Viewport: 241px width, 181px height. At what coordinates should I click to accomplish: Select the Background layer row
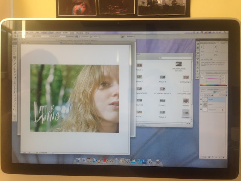212,110
